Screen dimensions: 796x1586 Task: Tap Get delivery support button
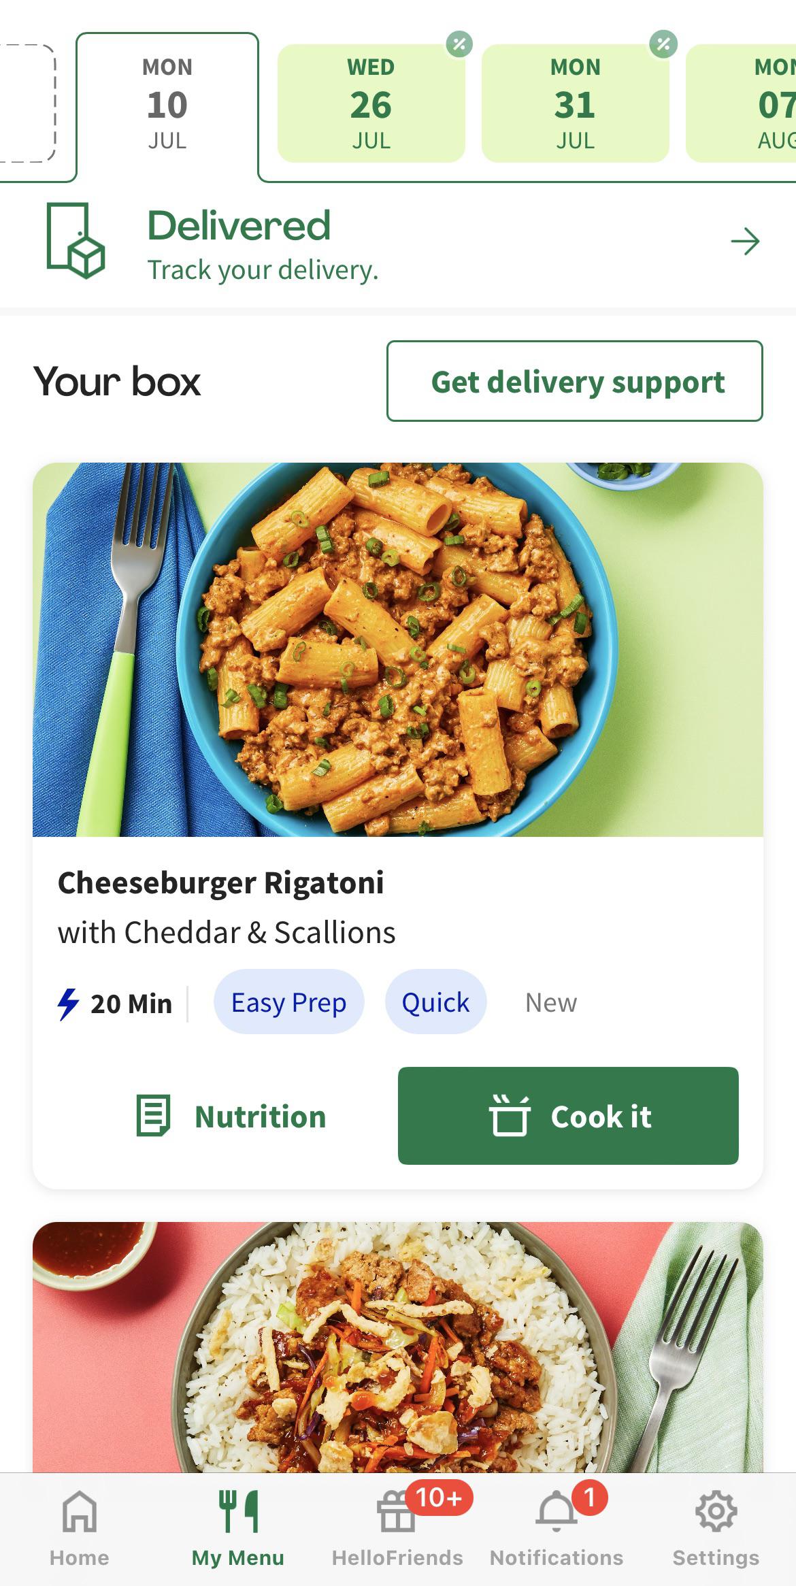click(575, 381)
